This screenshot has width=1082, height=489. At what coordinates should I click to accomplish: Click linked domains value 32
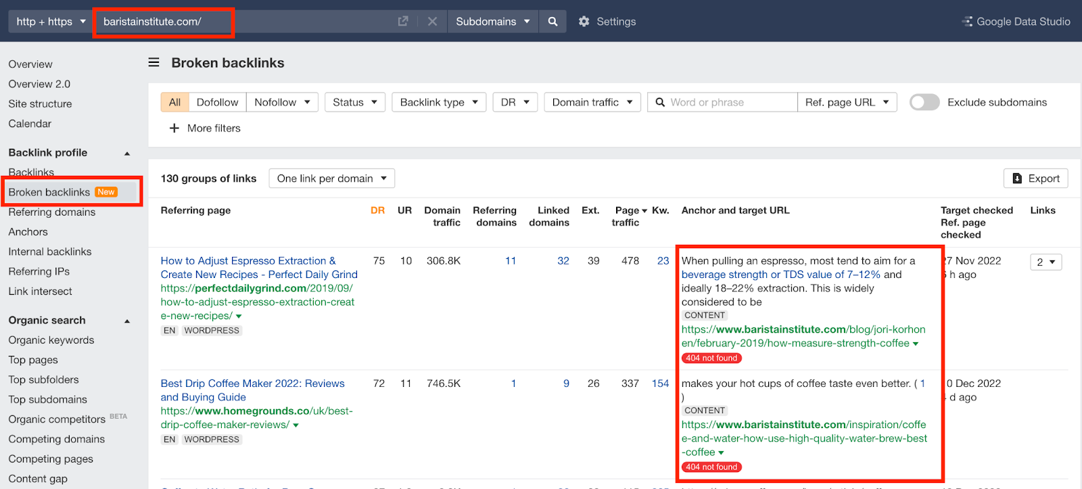(563, 261)
